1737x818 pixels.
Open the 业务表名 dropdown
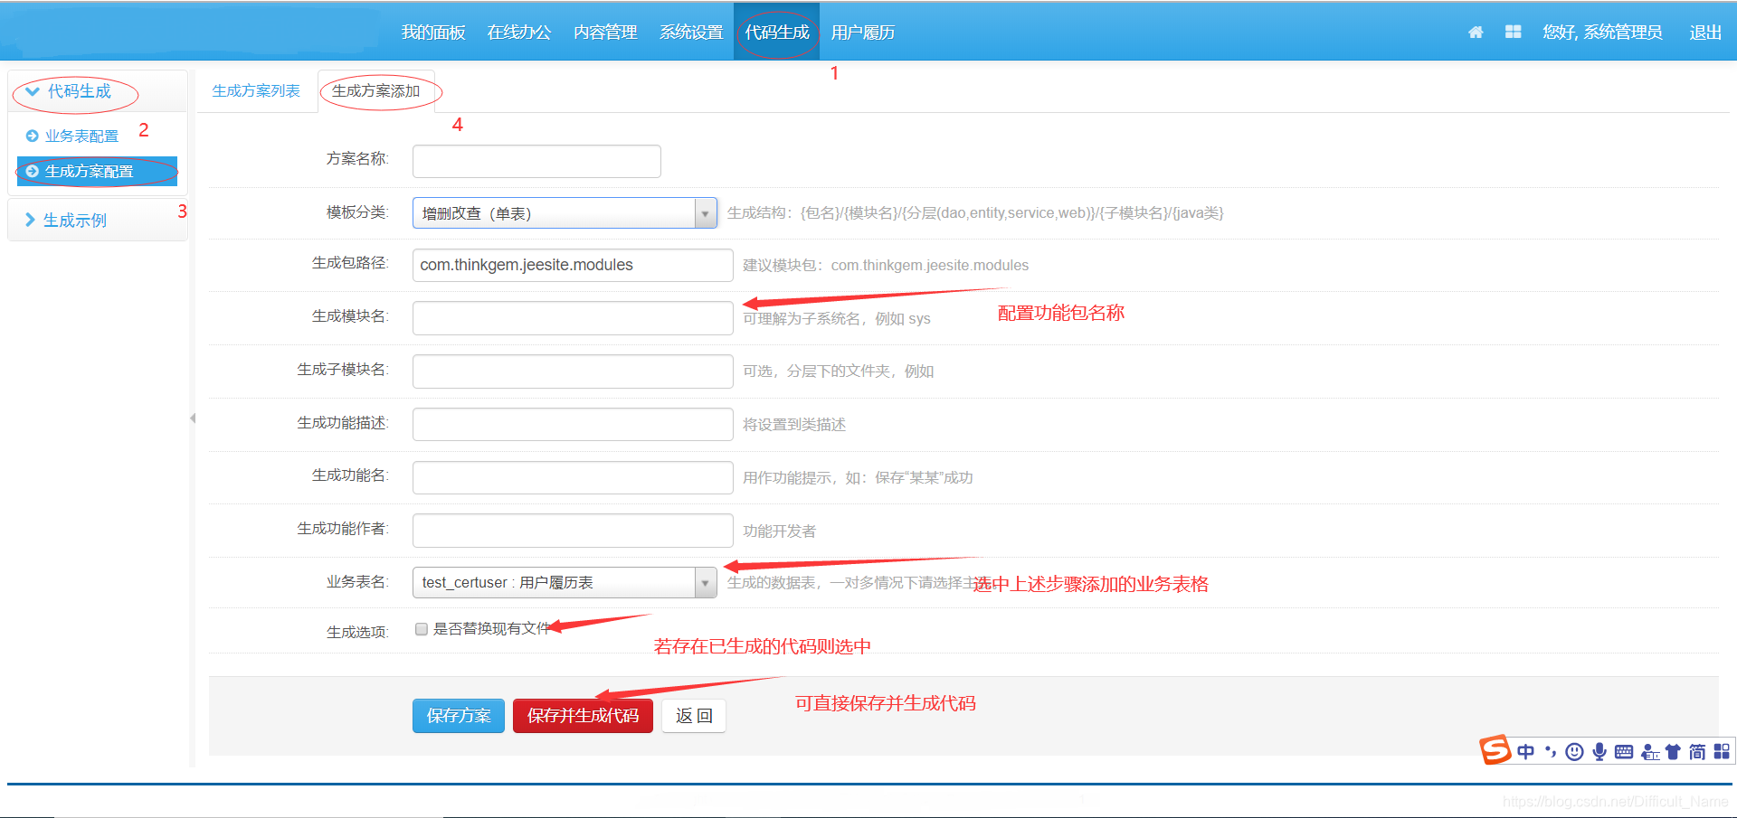[565, 583]
